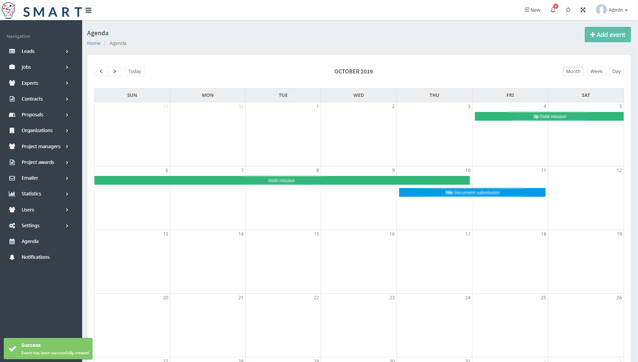Go to next month arrow
The image size is (638, 362).
(115, 71)
